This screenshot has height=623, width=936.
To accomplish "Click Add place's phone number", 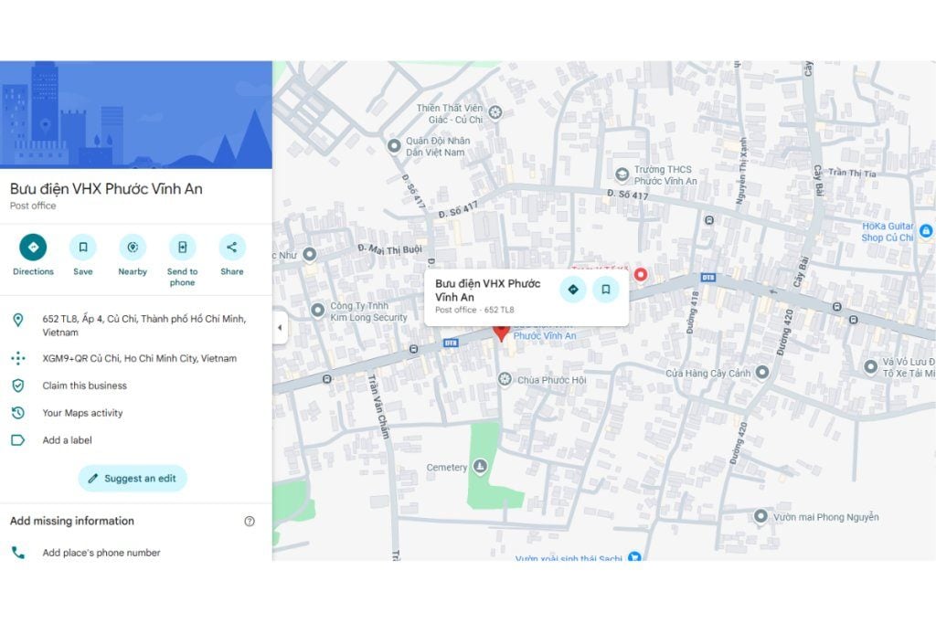I will click(101, 553).
